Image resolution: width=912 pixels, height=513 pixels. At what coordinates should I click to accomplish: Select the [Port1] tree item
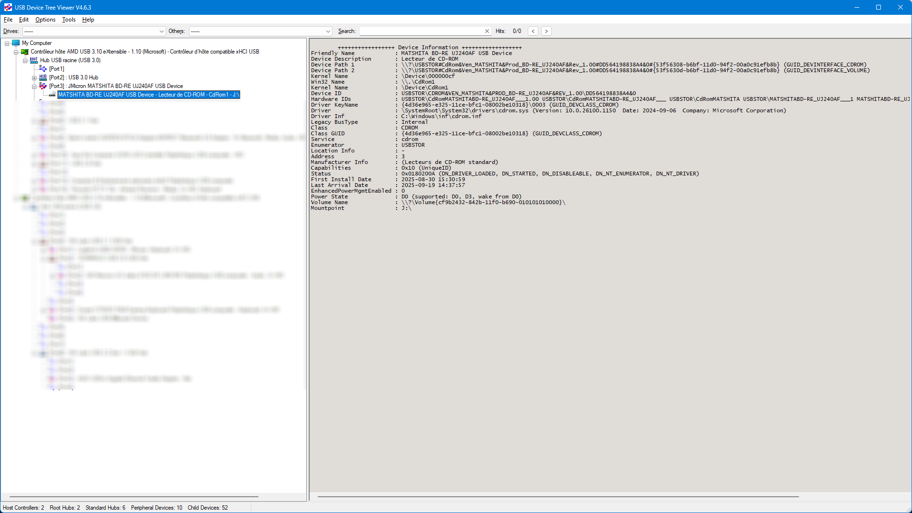pyautogui.click(x=56, y=69)
